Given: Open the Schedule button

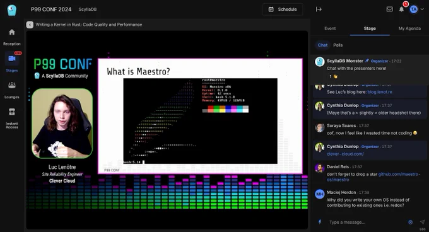Looking at the screenshot, I should pyautogui.click(x=283, y=9).
